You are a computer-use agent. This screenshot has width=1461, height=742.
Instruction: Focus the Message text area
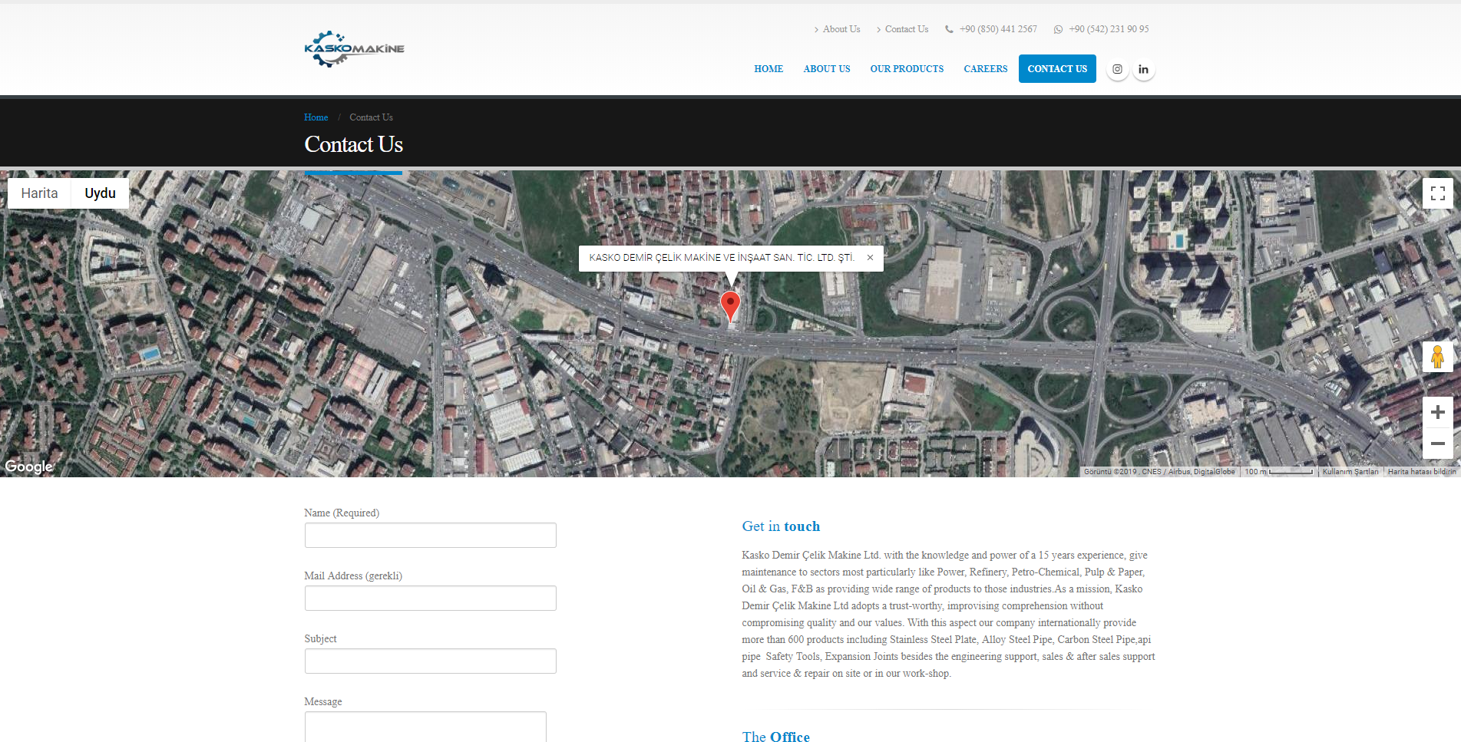[x=425, y=727]
